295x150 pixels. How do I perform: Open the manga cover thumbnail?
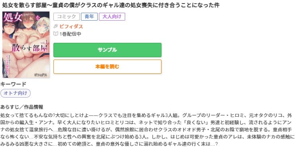click(26, 45)
